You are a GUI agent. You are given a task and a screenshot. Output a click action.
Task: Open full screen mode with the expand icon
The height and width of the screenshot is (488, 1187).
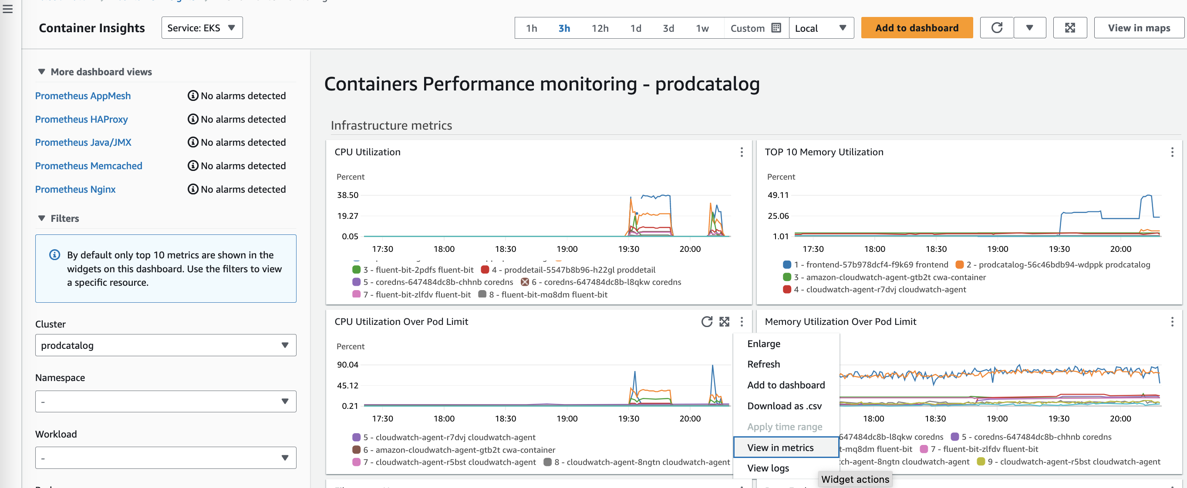pos(1070,28)
